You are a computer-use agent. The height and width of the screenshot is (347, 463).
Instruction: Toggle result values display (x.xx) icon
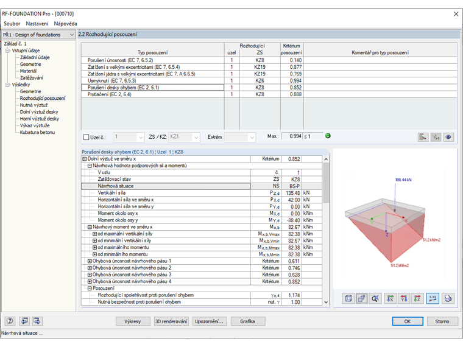pyautogui.click(x=433, y=299)
